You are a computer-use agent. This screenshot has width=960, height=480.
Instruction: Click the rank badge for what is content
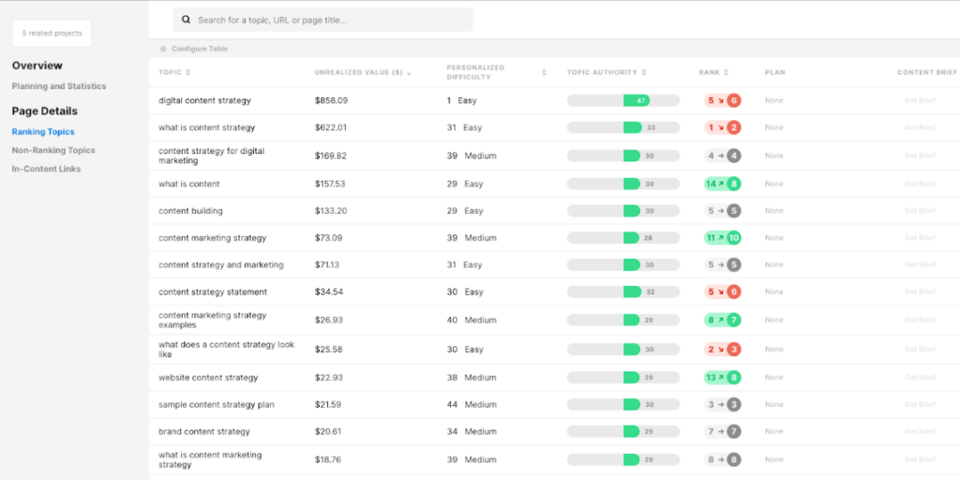[x=722, y=184]
